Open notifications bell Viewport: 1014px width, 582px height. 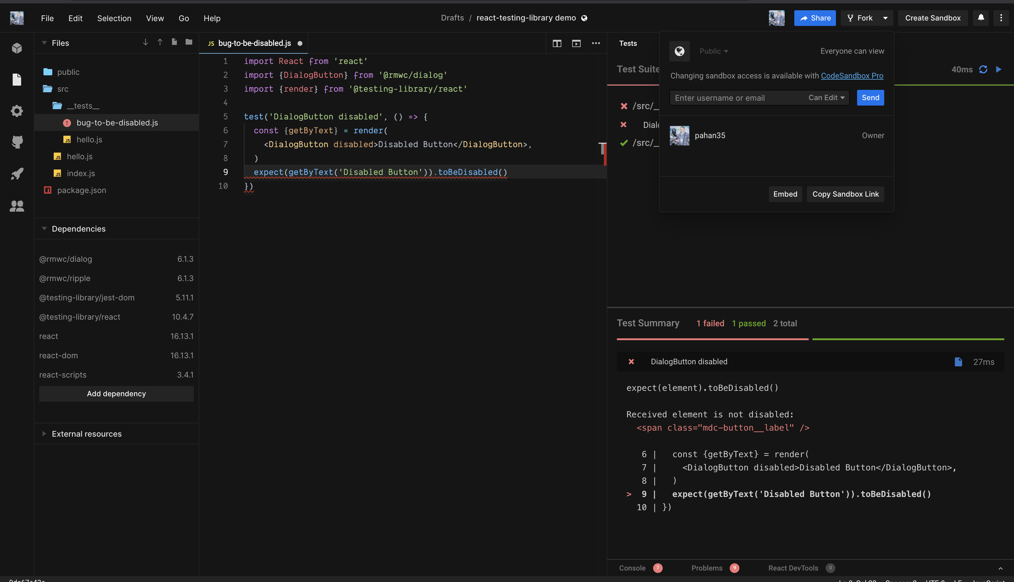(981, 17)
